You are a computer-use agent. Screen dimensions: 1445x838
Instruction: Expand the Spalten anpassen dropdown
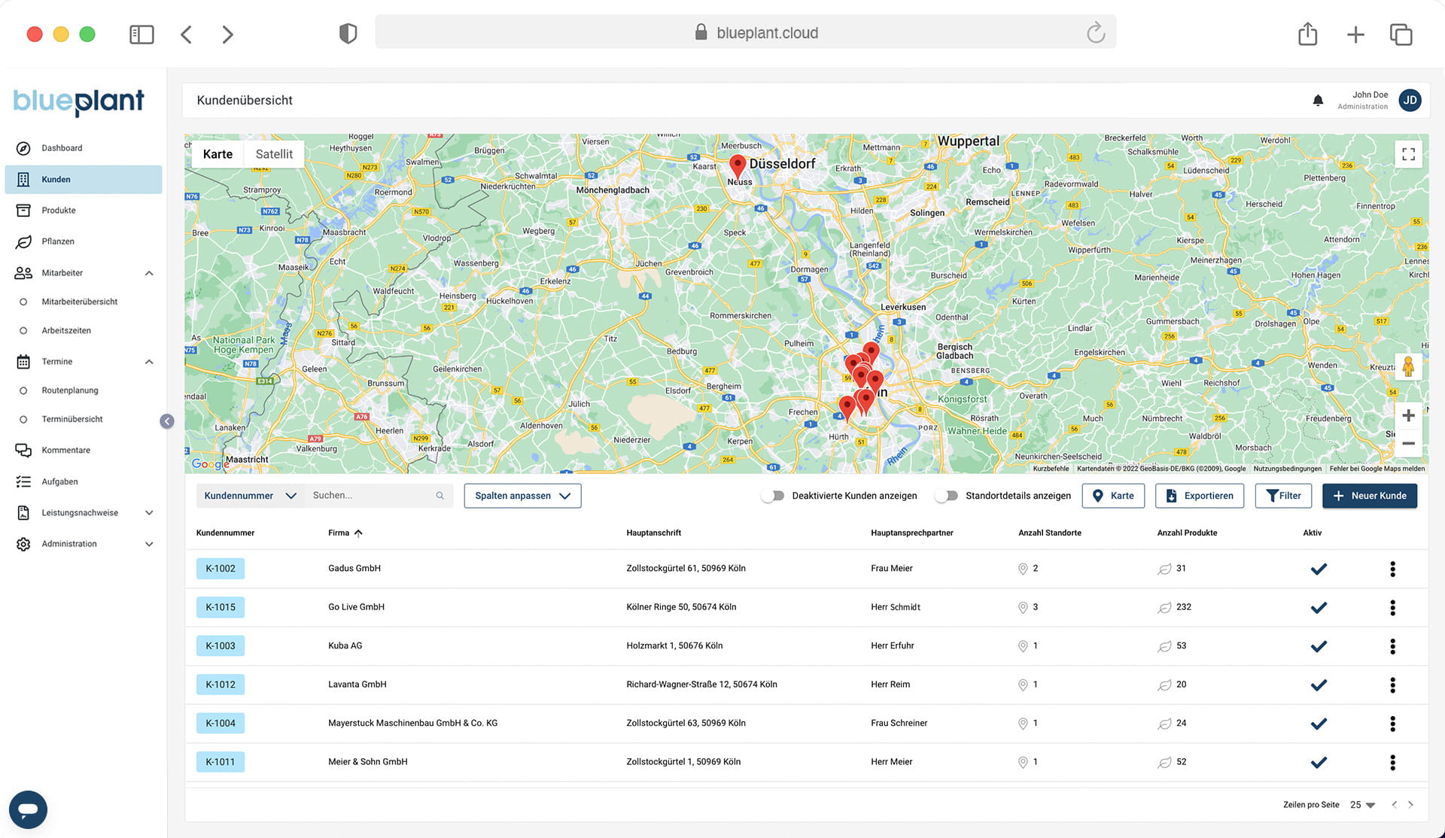(522, 496)
